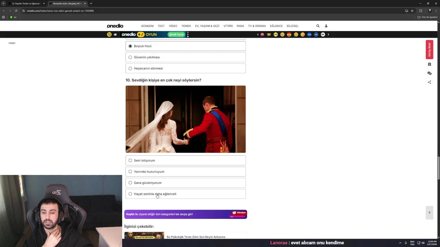The width and height of the screenshot is (440, 247).
Task: Click the sad crying emoji in the reaction strip
Action: coord(296,34)
